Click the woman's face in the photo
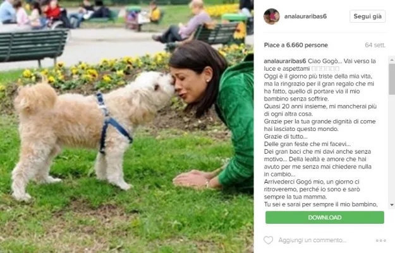The height and width of the screenshot is (253, 395). pos(188,84)
